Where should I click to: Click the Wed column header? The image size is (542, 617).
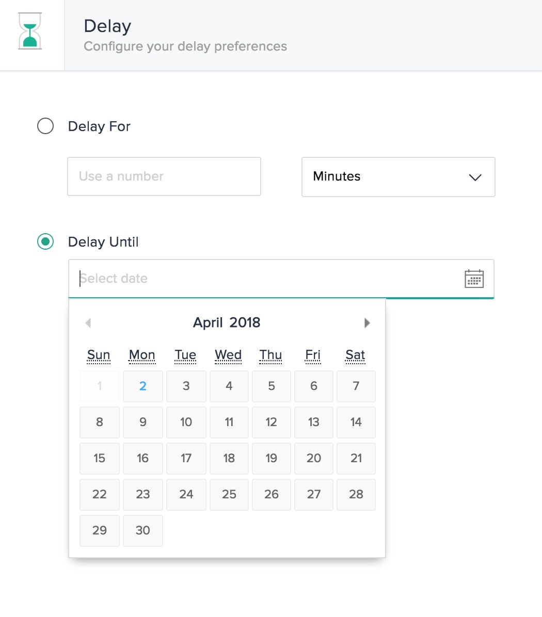coord(228,354)
